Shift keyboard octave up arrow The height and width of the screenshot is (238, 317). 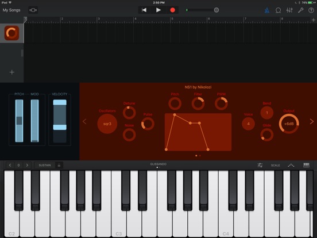point(27,166)
